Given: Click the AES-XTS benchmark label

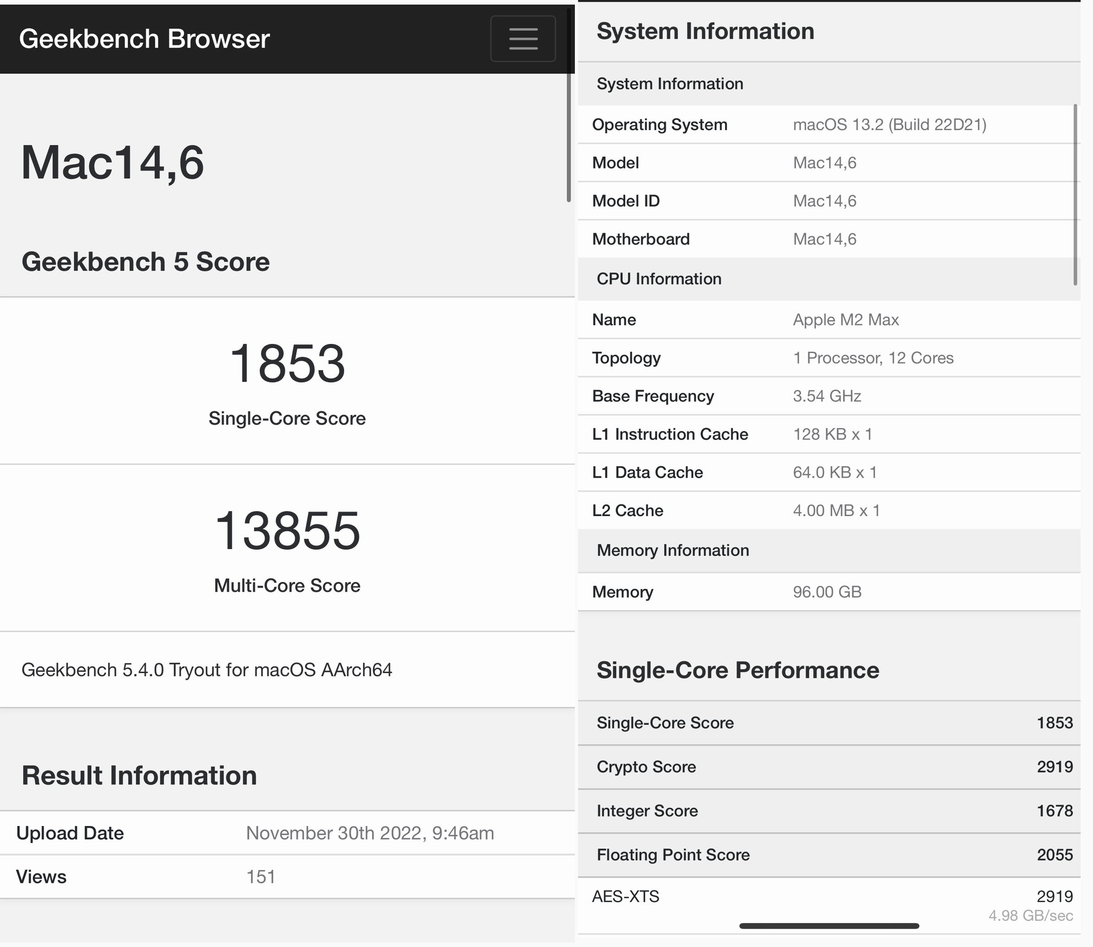Looking at the screenshot, I should [626, 896].
